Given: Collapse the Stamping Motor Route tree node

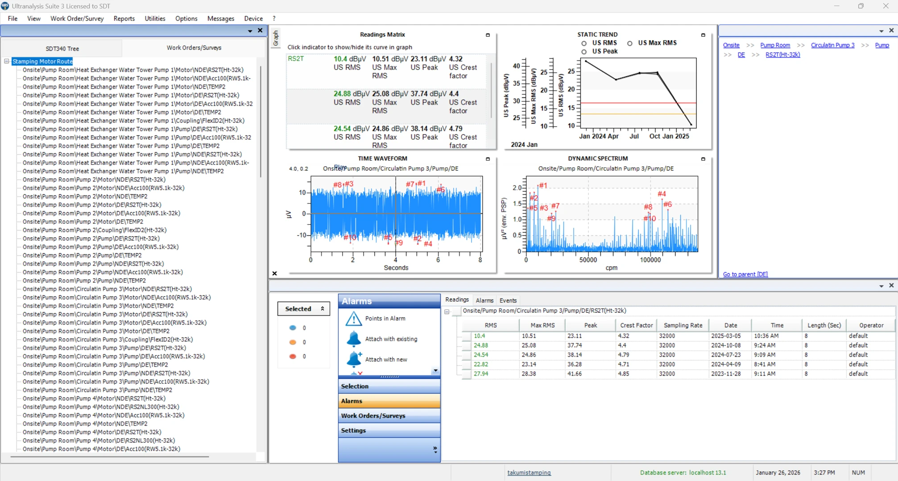Looking at the screenshot, I should coord(7,62).
